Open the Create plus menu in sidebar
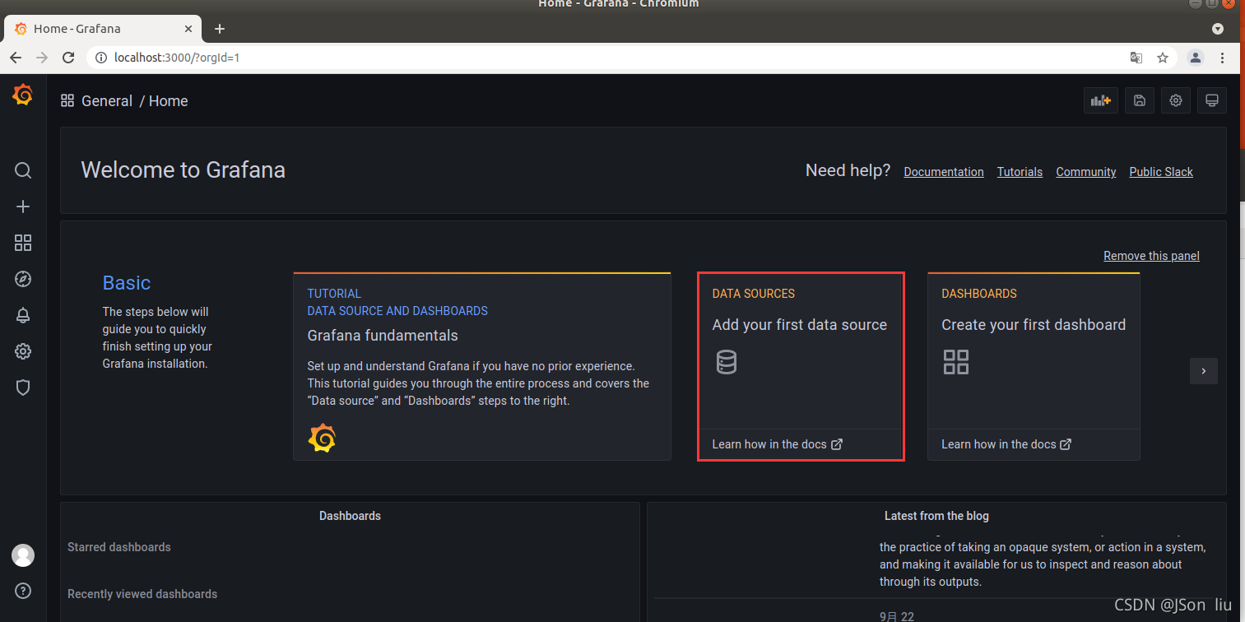 23,207
